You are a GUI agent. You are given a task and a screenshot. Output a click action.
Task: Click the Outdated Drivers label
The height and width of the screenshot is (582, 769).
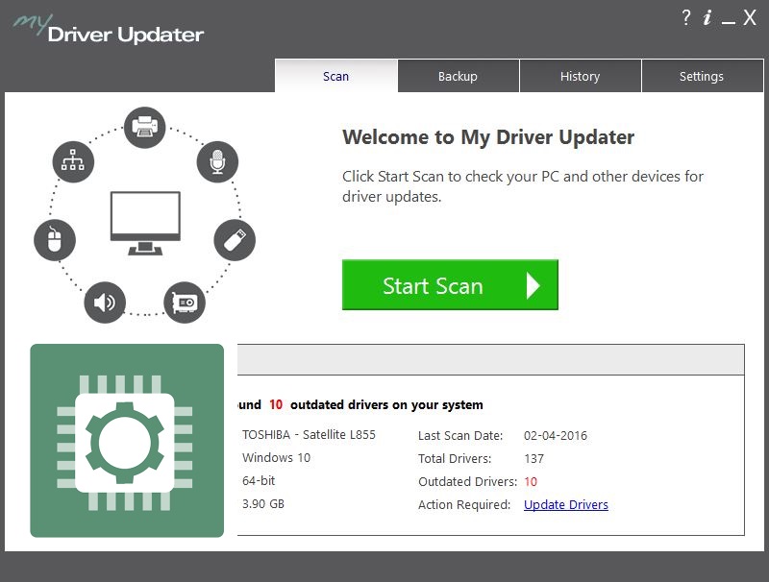click(x=468, y=481)
